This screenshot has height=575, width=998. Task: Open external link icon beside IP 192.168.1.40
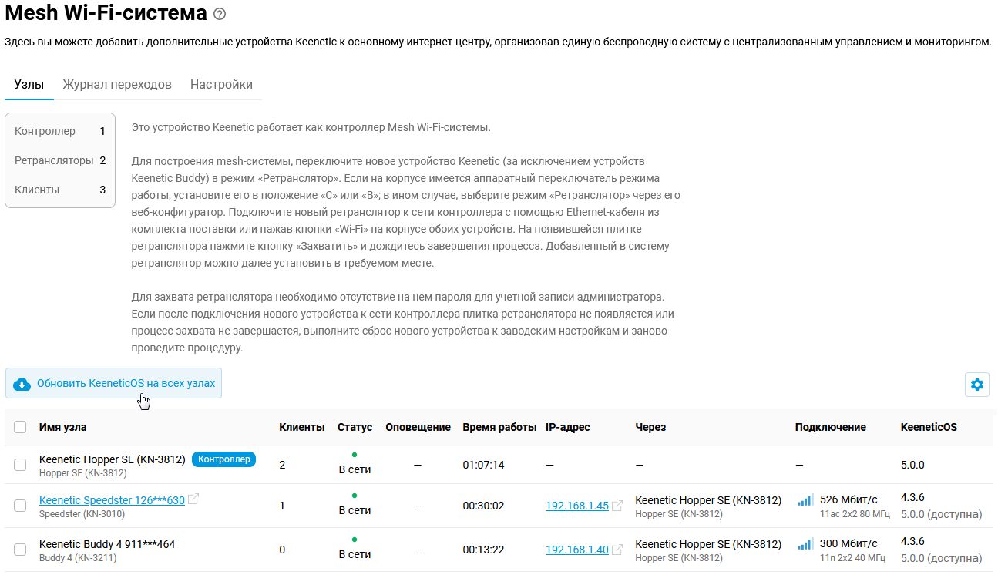[617, 550]
